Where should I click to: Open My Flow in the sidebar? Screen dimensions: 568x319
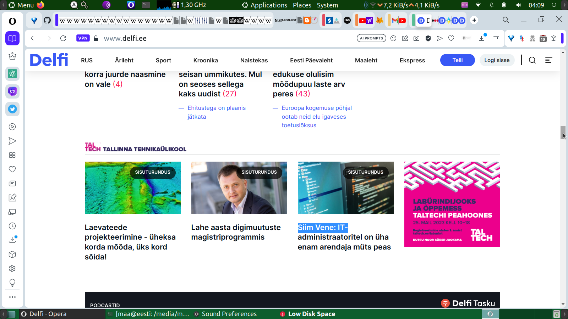pos(12,141)
